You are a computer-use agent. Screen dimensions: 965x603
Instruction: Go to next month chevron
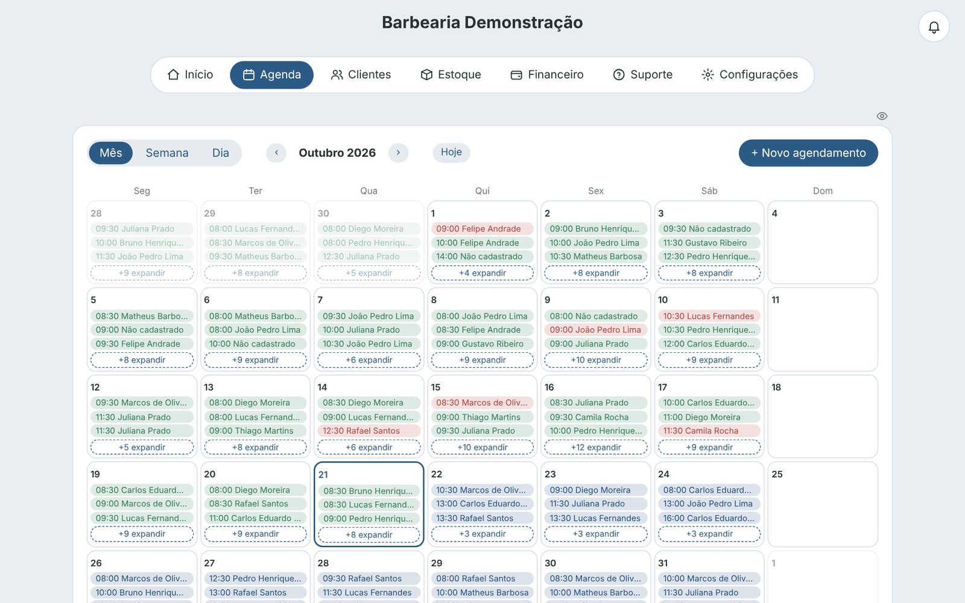398,153
